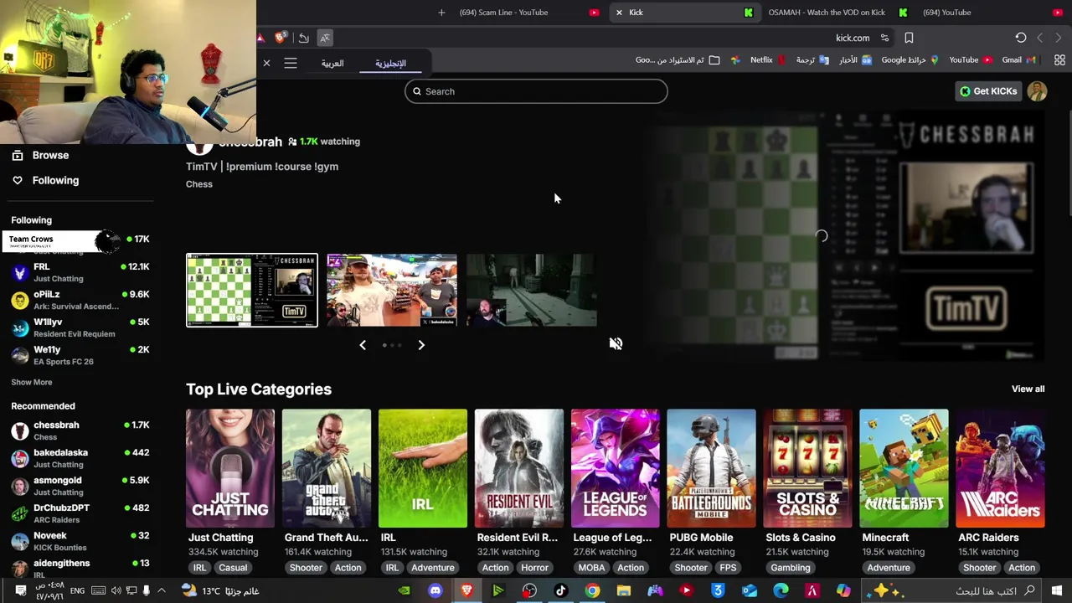Screen dimensions: 1072x603
Task: Reload the kick.com page
Action: 1021,38
